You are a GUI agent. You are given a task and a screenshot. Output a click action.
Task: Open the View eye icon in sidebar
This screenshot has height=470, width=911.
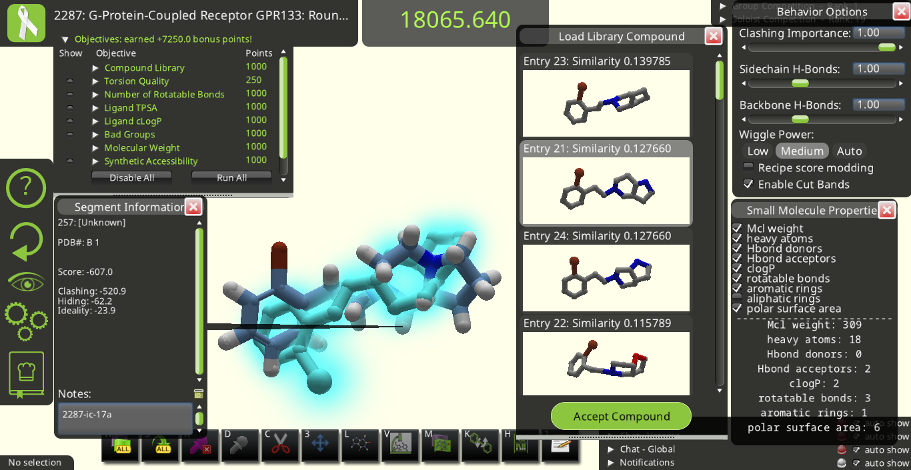pyautogui.click(x=26, y=283)
